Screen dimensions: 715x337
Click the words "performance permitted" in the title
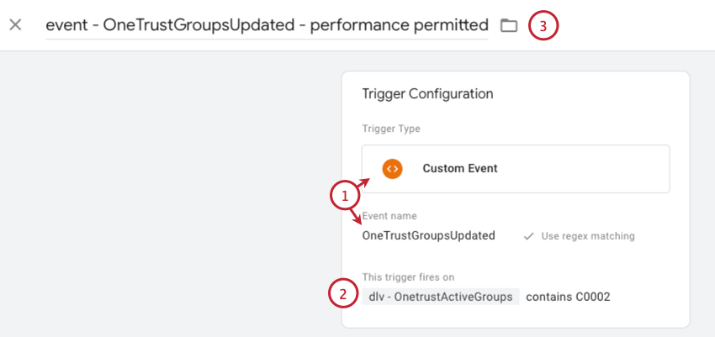[x=399, y=25]
